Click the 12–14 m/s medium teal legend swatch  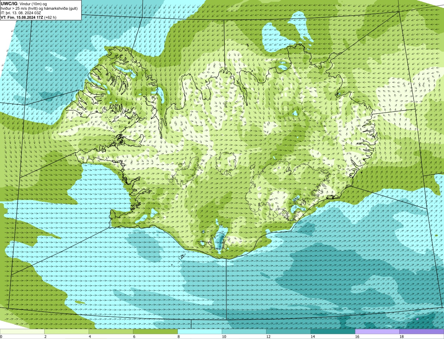[x=289, y=331]
